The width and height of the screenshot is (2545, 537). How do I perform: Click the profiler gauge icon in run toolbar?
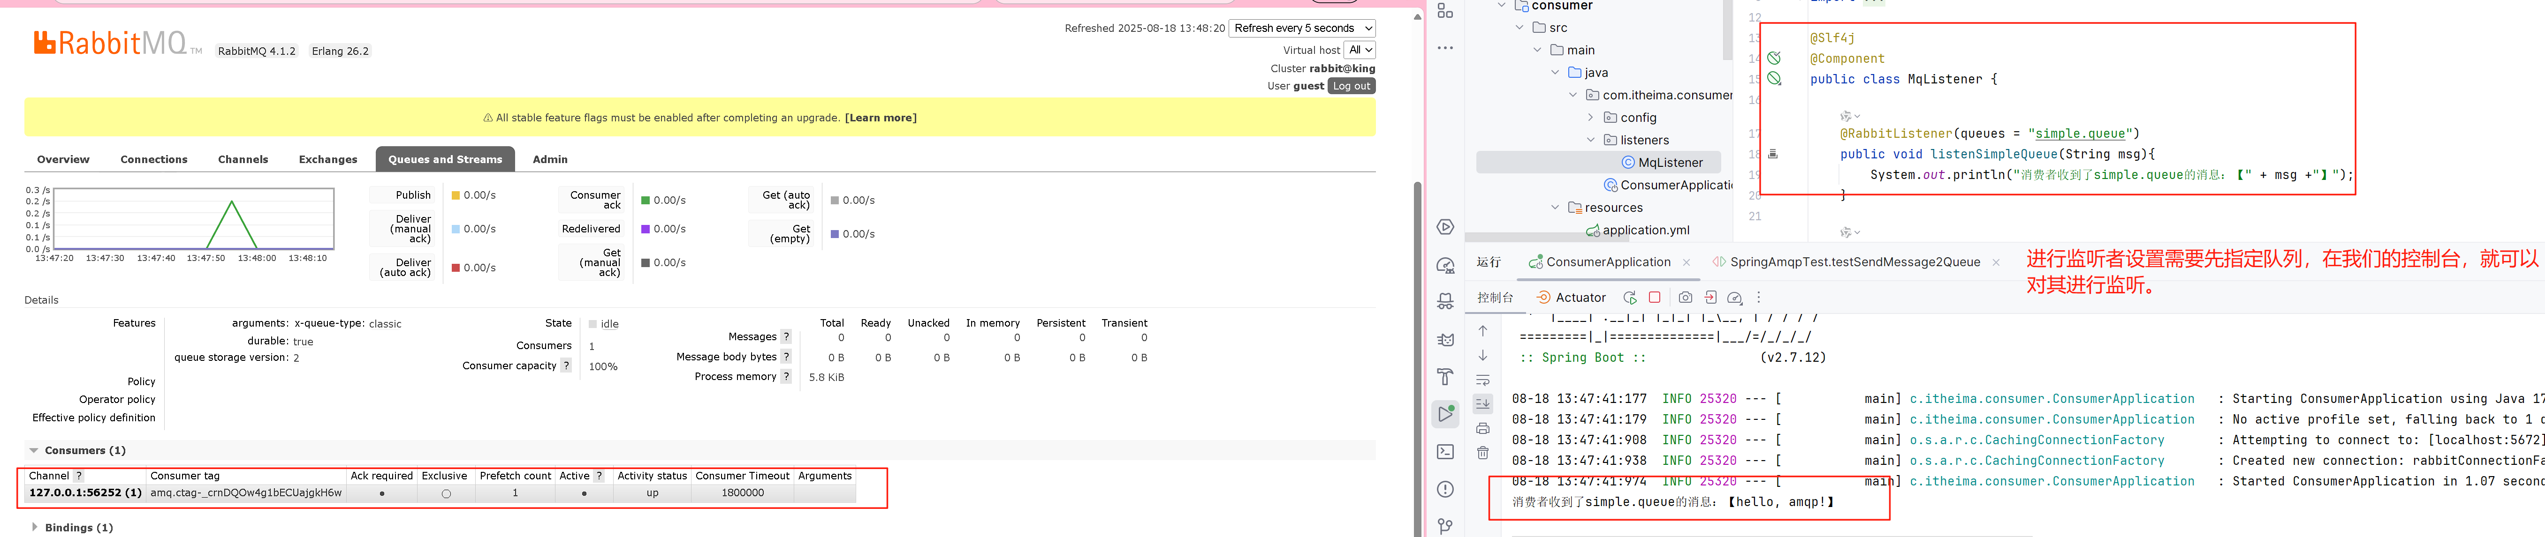(x=1735, y=297)
